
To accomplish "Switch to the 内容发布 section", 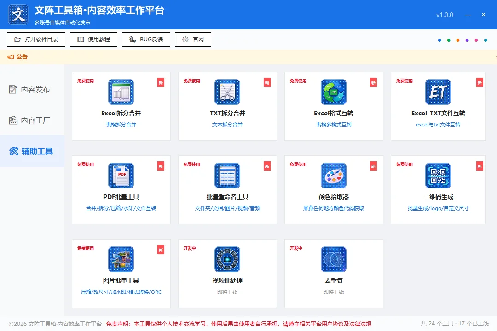I will [x=32, y=89].
